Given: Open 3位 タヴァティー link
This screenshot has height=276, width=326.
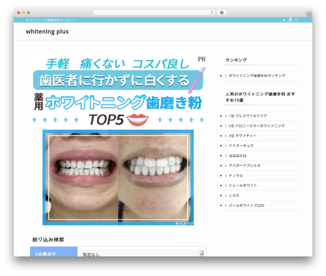Looking at the screenshot, I should 243,136.
